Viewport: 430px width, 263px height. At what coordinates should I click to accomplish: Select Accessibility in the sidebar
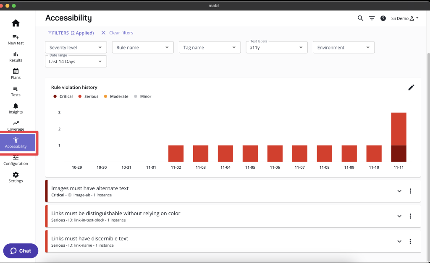tap(18, 143)
